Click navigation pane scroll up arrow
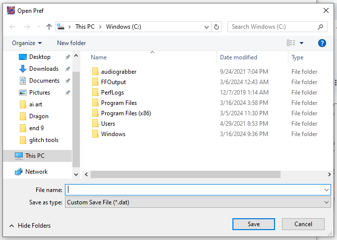The image size is (337, 240). [x=76, y=55]
